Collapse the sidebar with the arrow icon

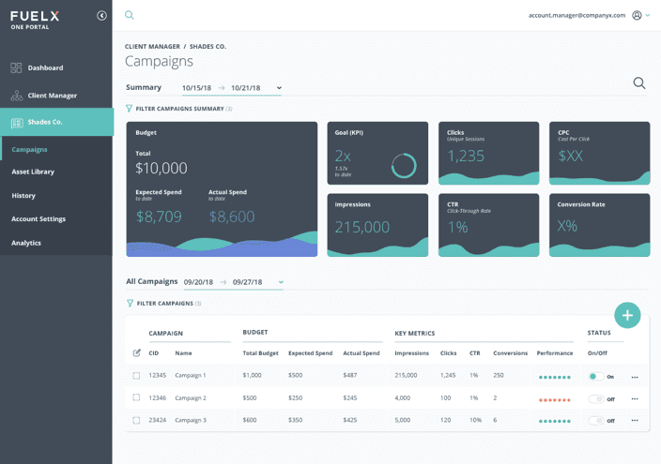[101, 16]
